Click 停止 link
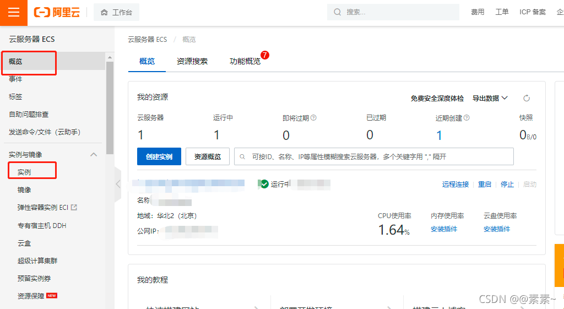This screenshot has height=309, width=564. pyautogui.click(x=507, y=184)
